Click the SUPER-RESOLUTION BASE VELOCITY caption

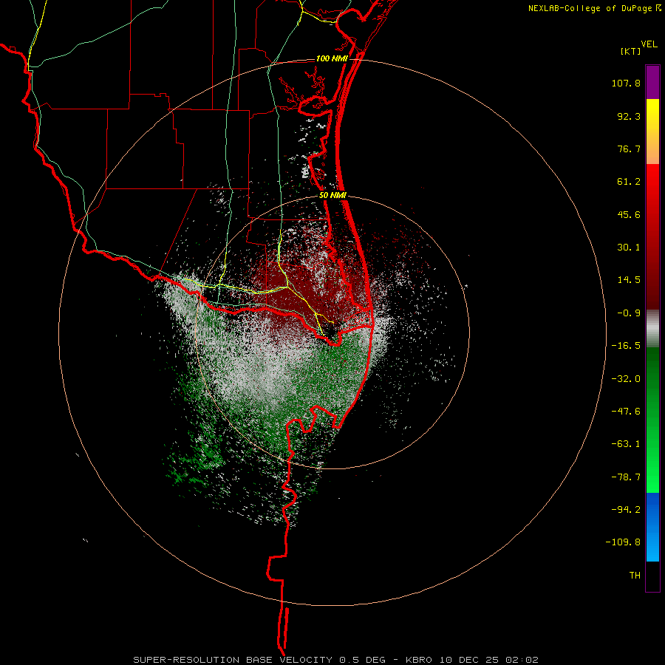click(x=233, y=660)
